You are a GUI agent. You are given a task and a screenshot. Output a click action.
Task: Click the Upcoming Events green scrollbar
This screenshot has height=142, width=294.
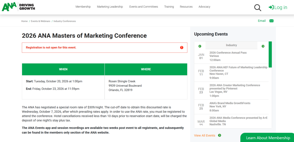coord(270,54)
